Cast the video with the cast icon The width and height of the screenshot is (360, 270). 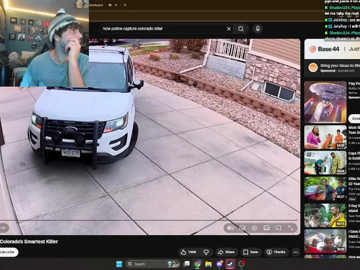click(279, 228)
